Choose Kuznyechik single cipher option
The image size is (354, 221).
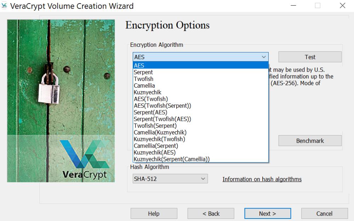pos(201,92)
